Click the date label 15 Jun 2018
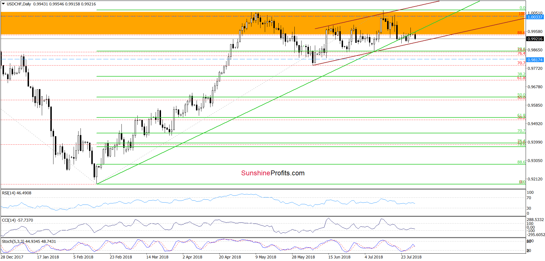 click(339, 257)
